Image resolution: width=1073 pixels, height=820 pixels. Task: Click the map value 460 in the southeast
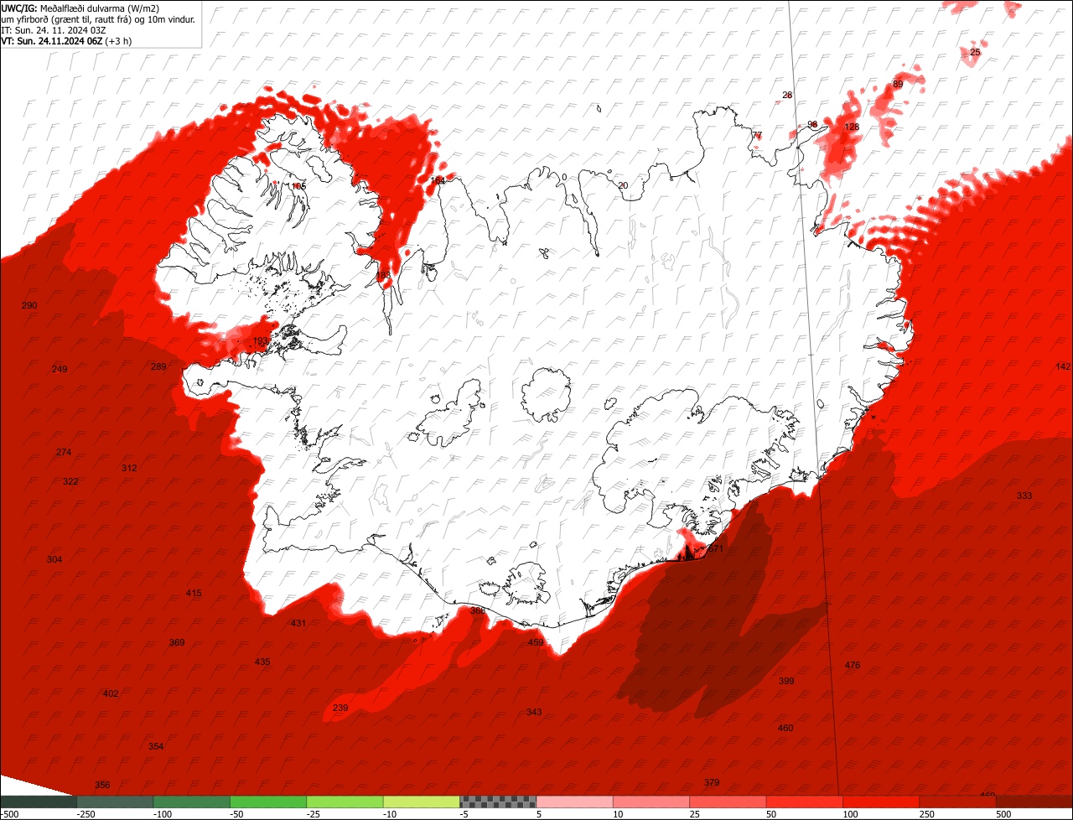coord(785,728)
